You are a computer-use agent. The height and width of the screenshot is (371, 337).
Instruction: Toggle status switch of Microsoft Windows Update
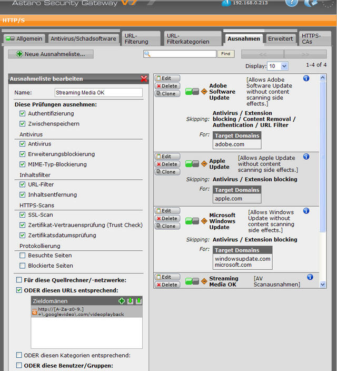[x=192, y=221]
